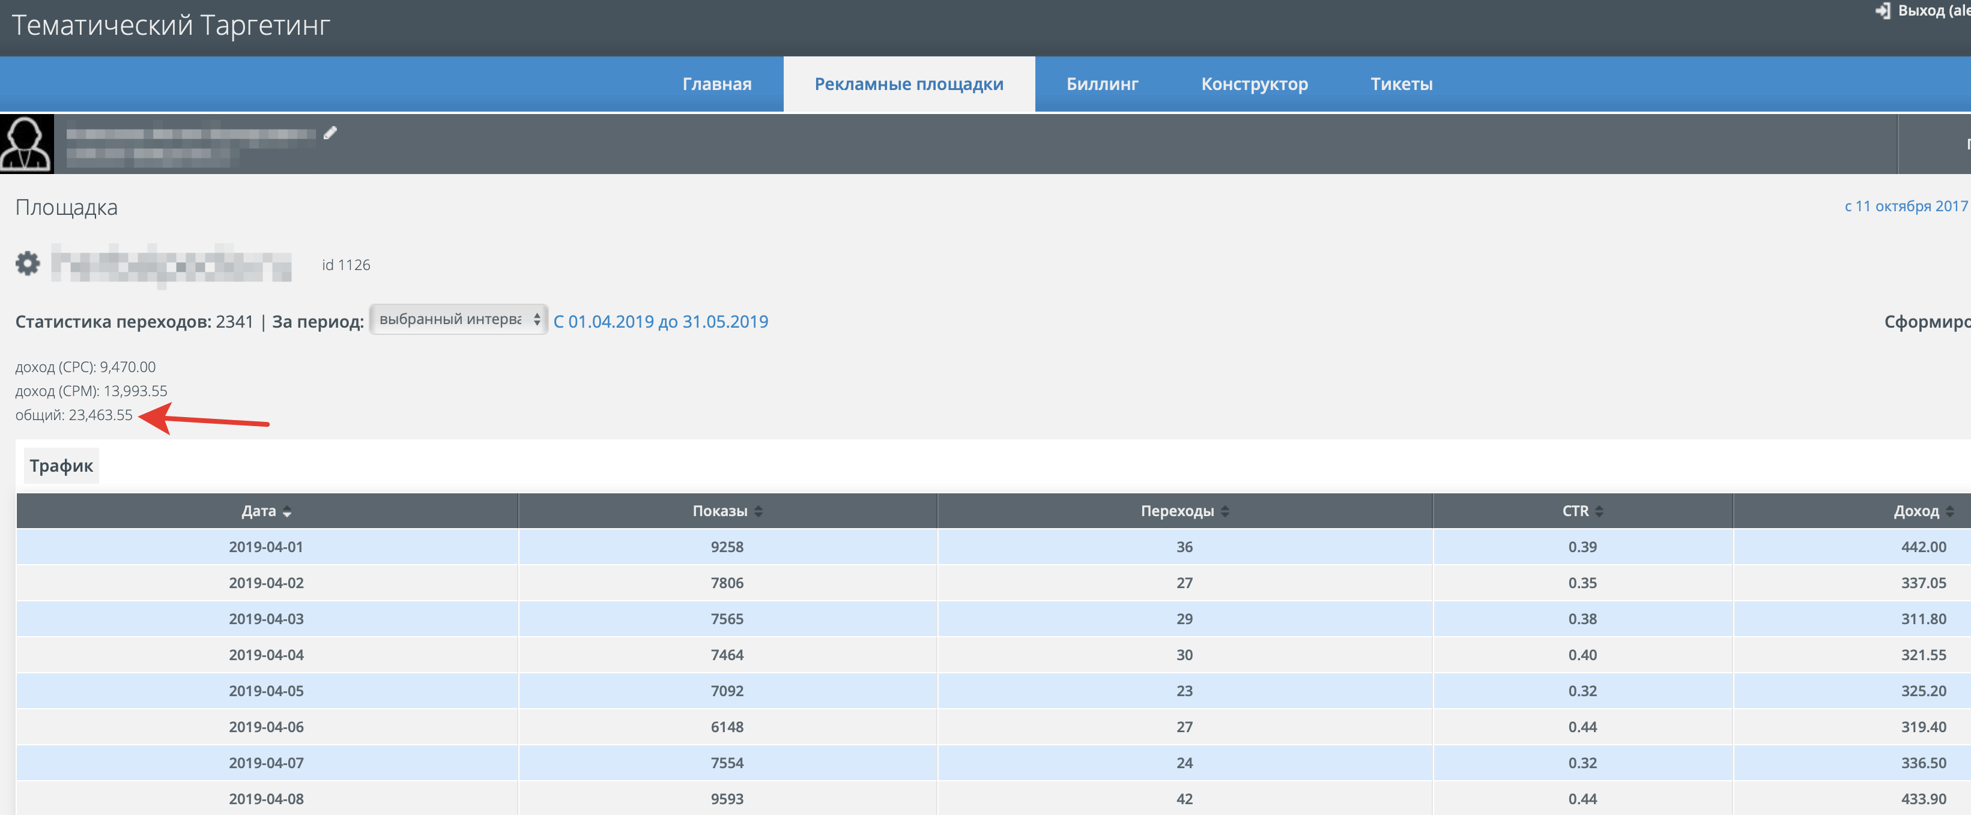Open the Биллинг navigation tab
This screenshot has height=815, width=1971.
click(1102, 84)
